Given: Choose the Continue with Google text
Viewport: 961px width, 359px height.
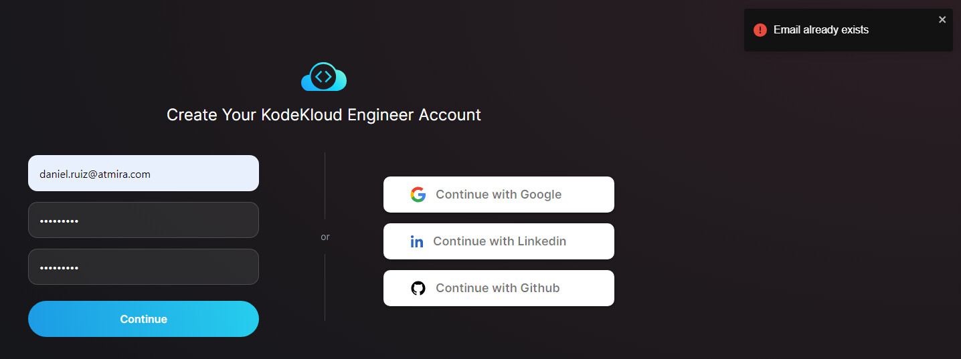Looking at the screenshot, I should click(499, 195).
